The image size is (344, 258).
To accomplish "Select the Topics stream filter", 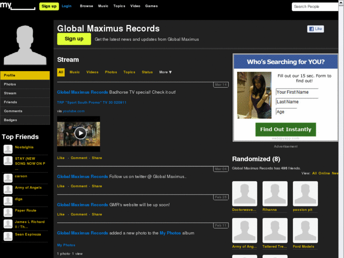I will point(129,72).
